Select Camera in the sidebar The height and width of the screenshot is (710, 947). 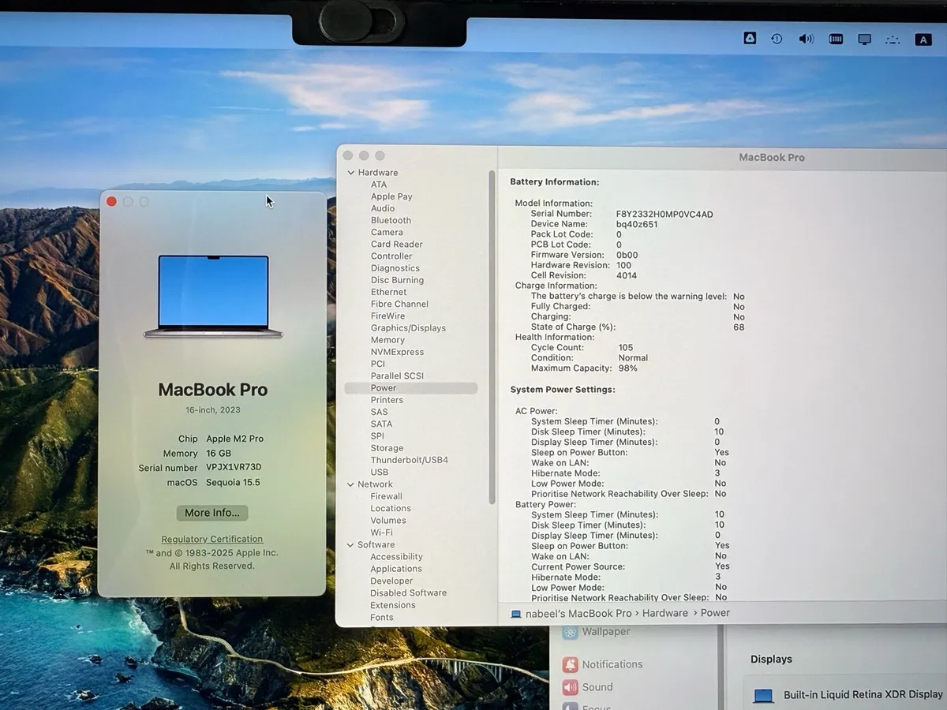(387, 232)
